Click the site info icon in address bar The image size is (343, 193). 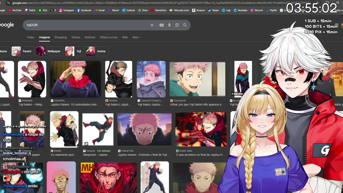pos(8,3)
